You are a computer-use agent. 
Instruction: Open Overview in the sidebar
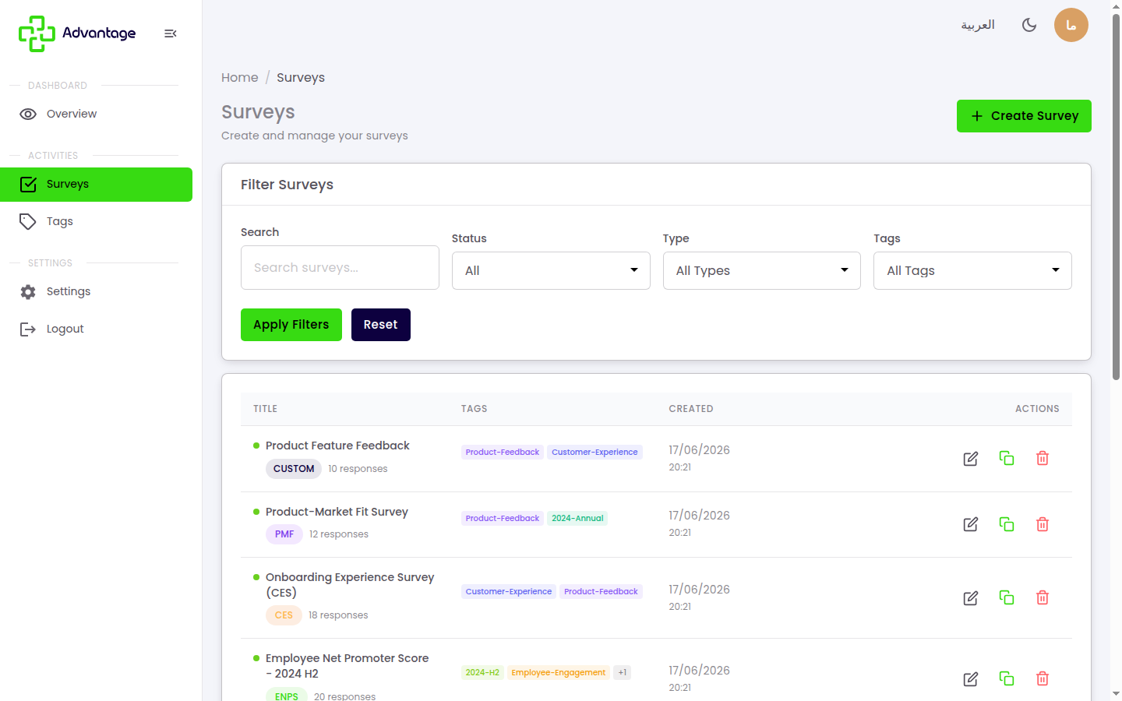tap(97, 114)
